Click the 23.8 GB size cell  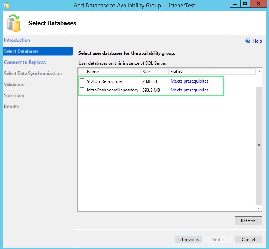[149, 81]
